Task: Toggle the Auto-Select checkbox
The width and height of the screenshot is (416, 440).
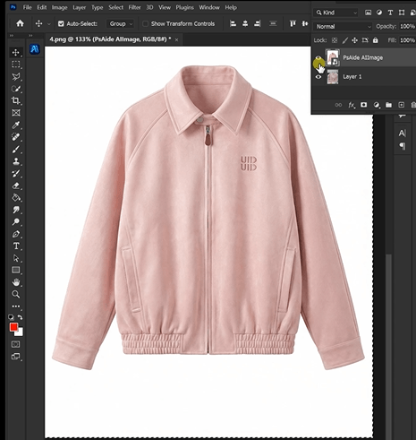Action: tap(61, 24)
